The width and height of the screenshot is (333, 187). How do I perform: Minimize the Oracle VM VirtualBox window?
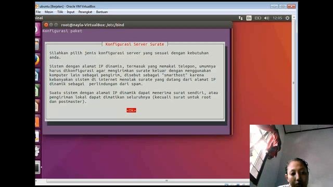pyautogui.click(x=274, y=6)
